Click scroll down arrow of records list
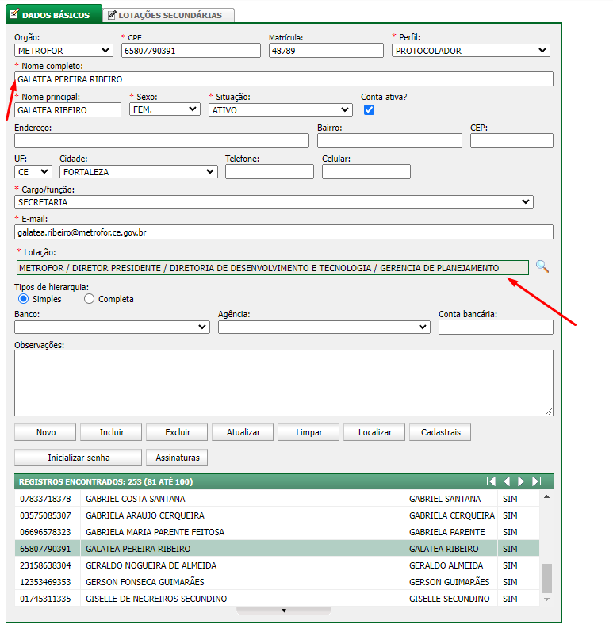This screenshot has width=613, height=632. pos(546,599)
